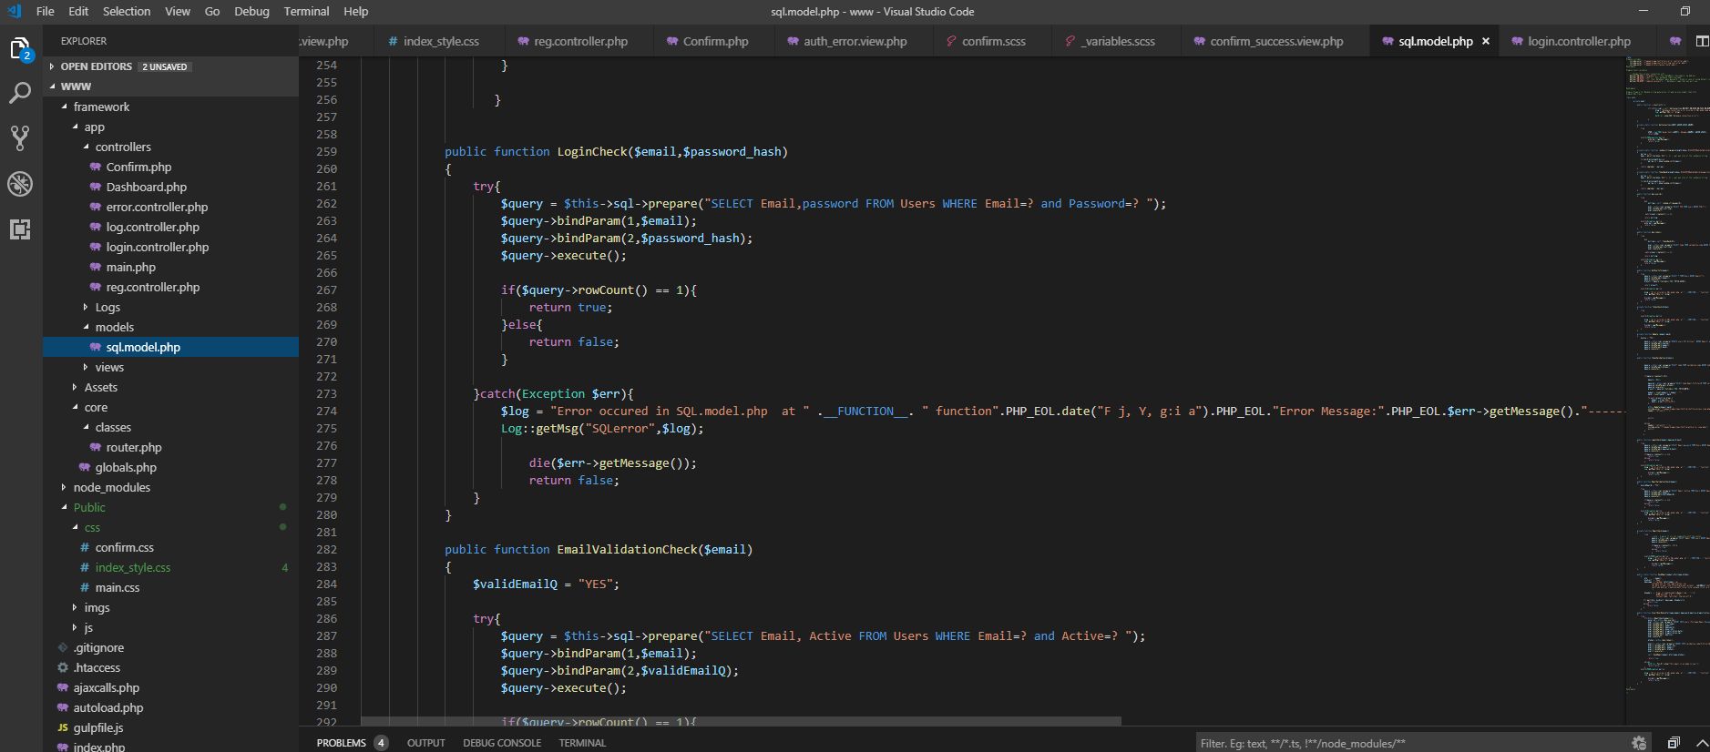
Task: Open the Extensions view icon
Action: click(20, 229)
